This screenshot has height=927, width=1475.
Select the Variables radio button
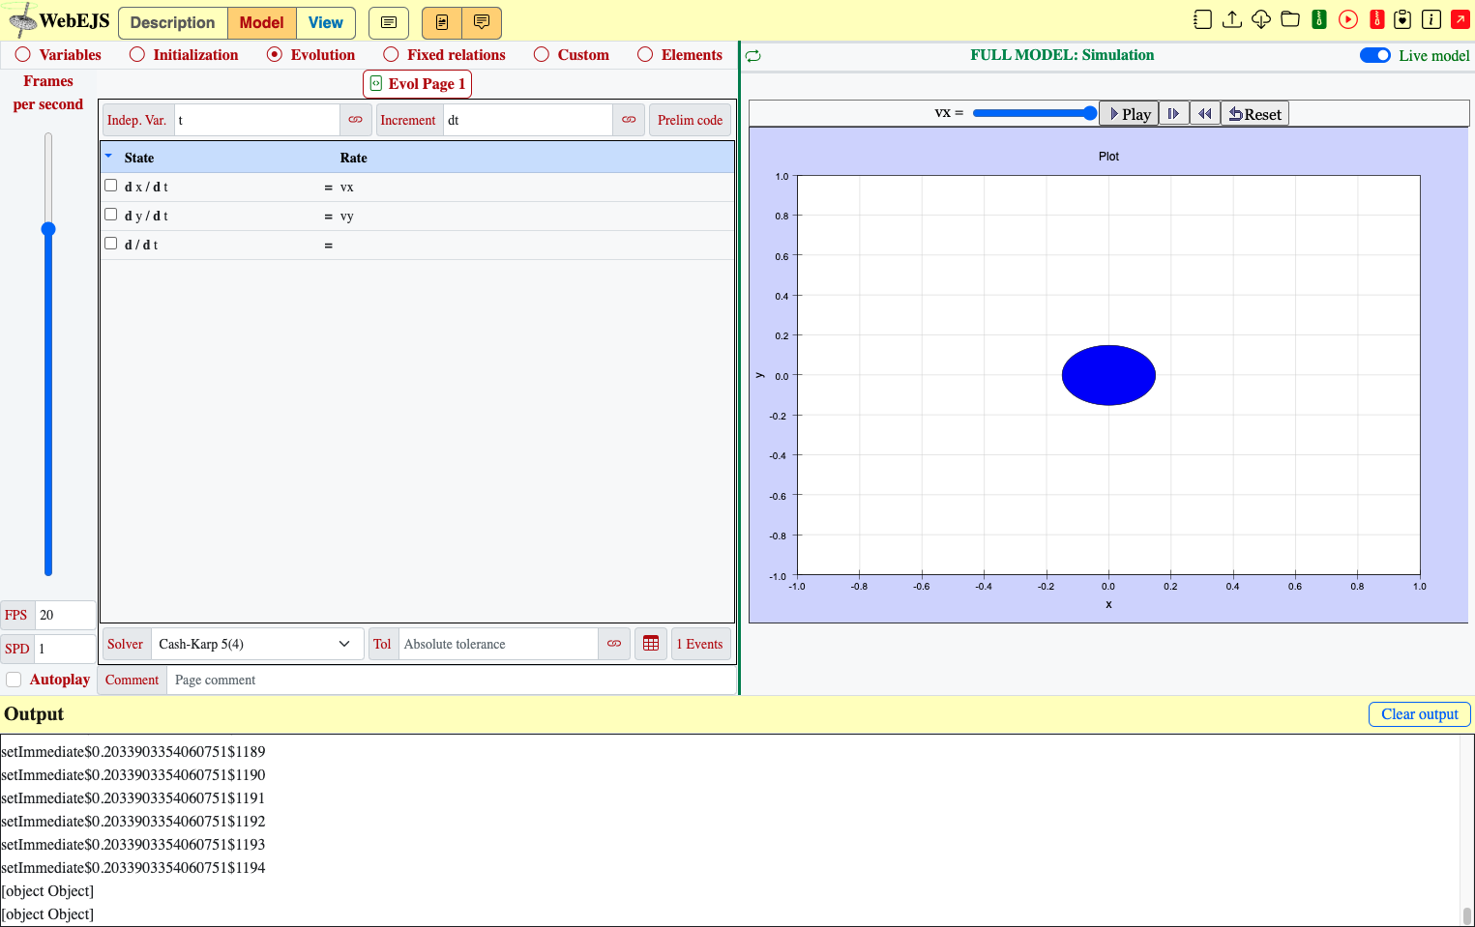(x=23, y=55)
